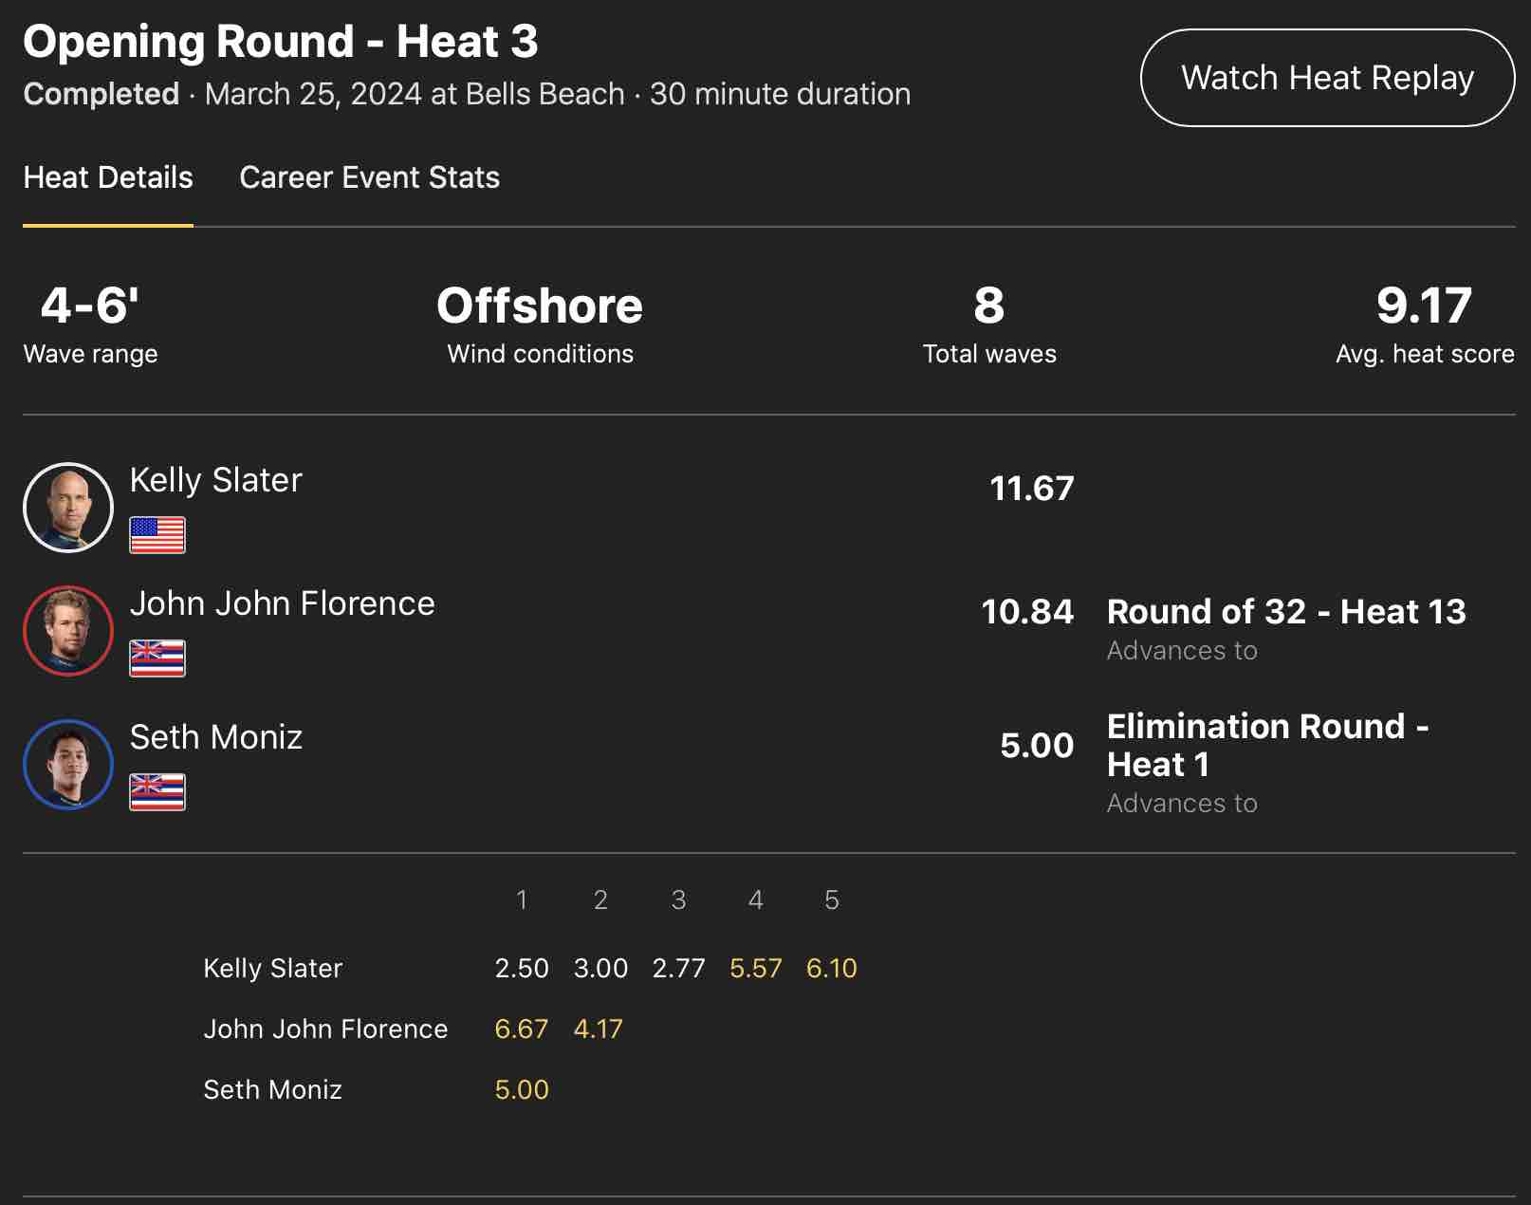Click Kelly Slater's 11.67 heat total
The width and height of the screenshot is (1531, 1205).
[x=1031, y=489]
